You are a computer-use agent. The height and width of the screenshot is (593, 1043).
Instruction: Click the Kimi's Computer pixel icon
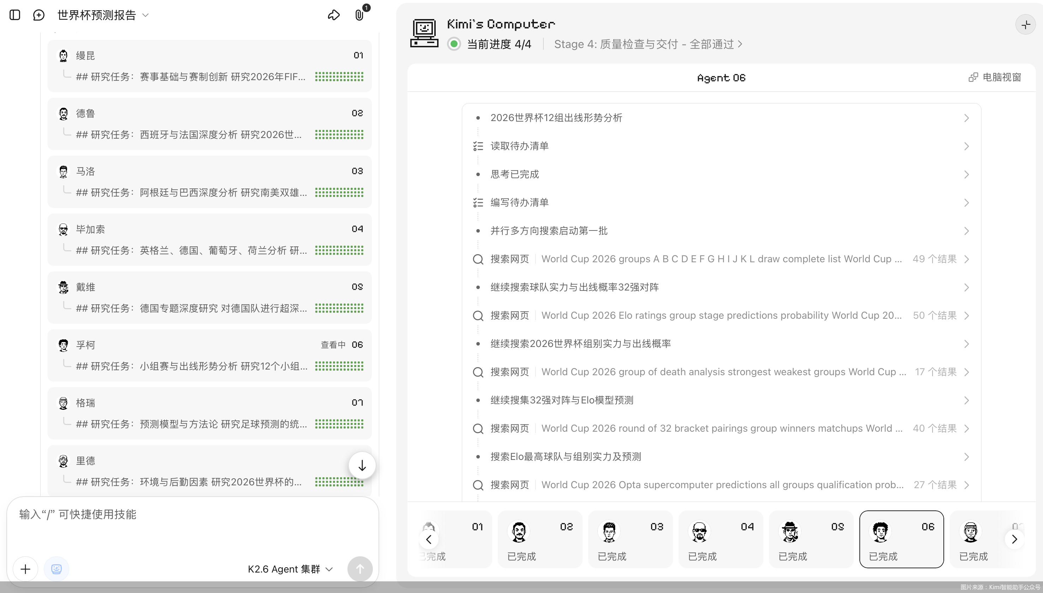[x=424, y=34]
